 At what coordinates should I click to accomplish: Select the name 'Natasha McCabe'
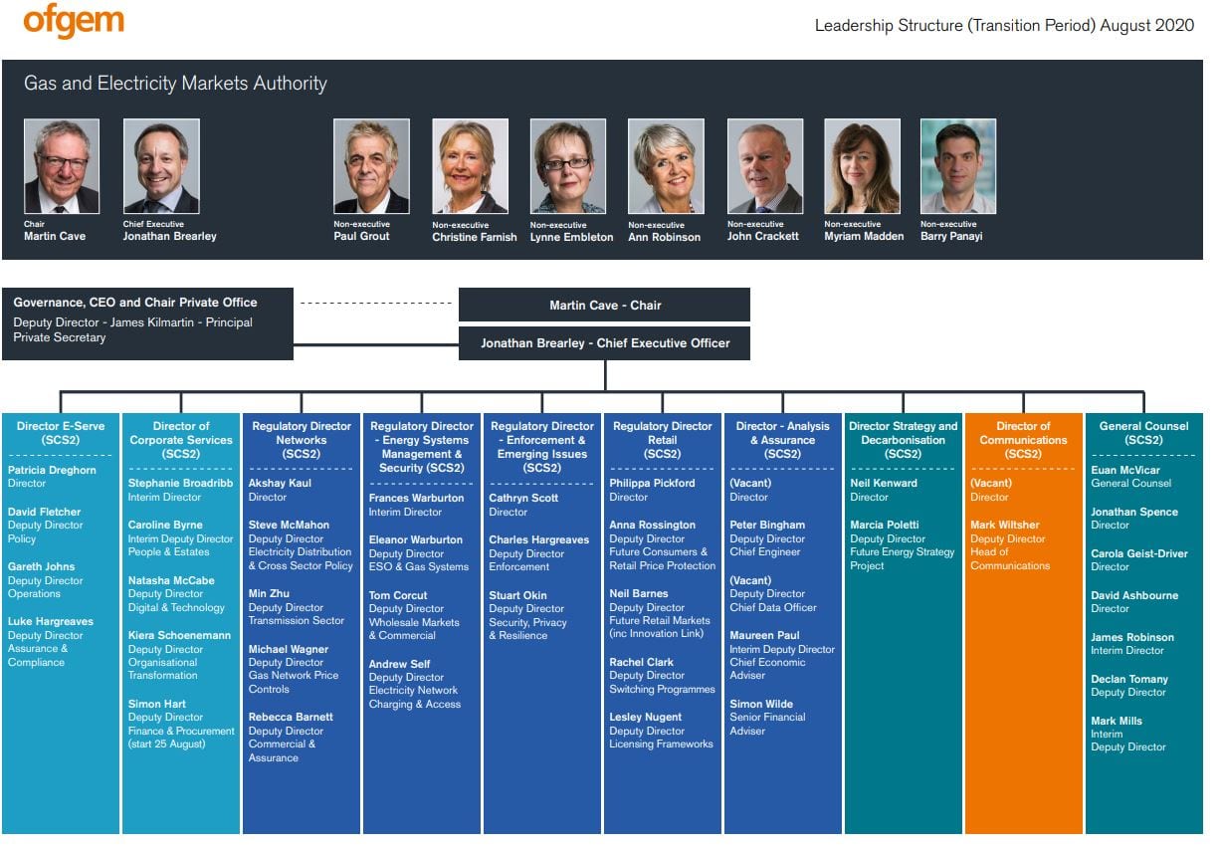[171, 581]
